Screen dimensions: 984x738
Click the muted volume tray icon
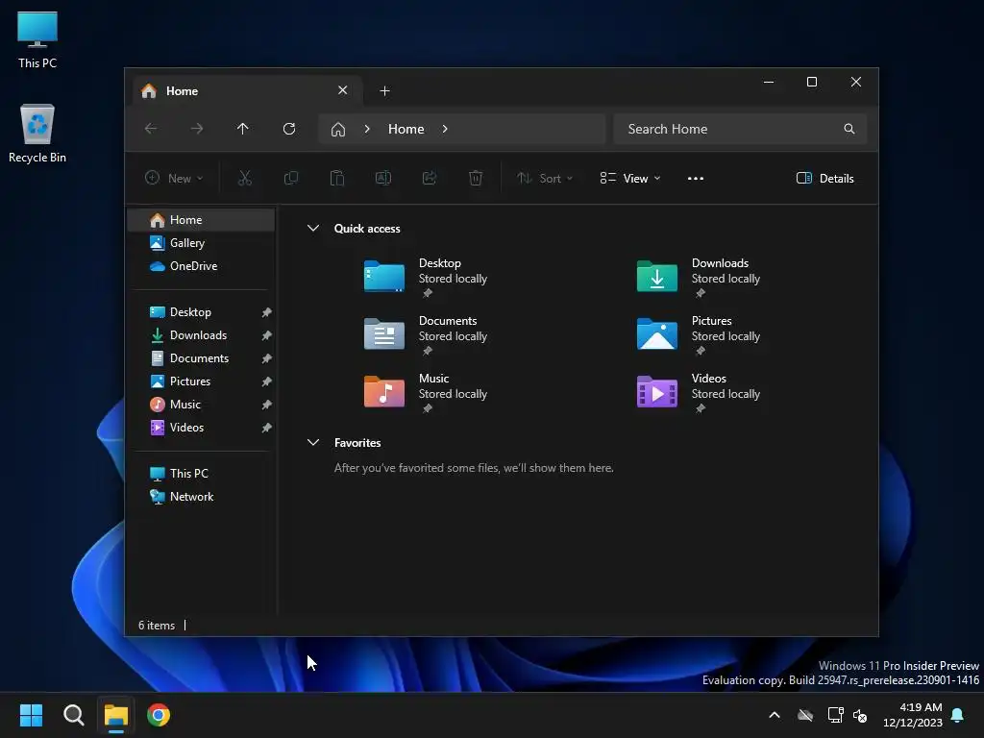tap(860, 715)
